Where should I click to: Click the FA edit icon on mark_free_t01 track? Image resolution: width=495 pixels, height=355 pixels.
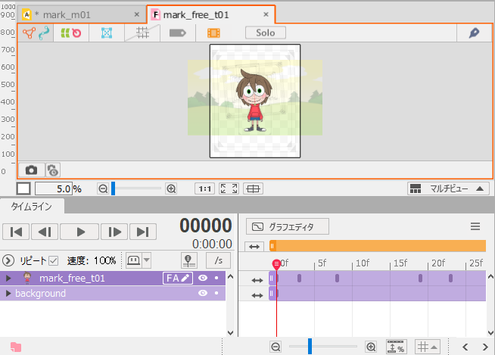(x=177, y=278)
